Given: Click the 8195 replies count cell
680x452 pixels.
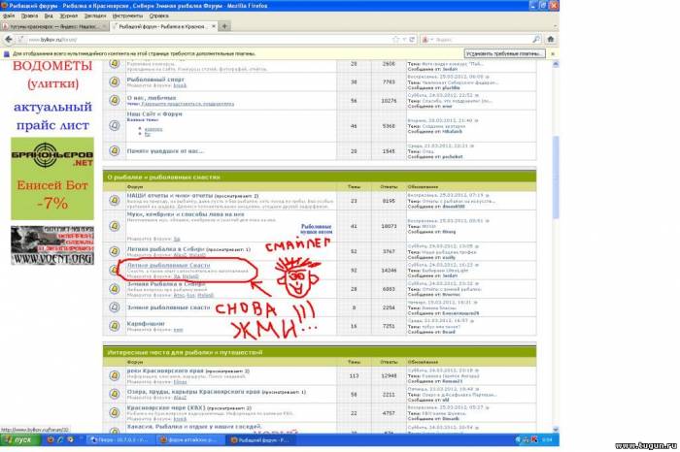Looking at the screenshot, I should 389,201.
